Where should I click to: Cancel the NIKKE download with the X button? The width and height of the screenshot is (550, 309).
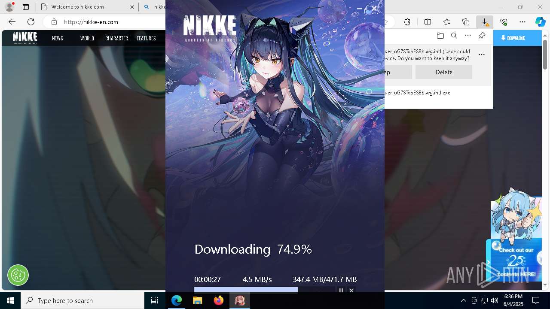[x=351, y=291]
